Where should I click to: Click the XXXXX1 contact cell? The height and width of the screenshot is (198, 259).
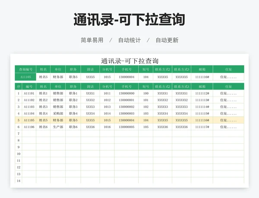tap(163, 93)
